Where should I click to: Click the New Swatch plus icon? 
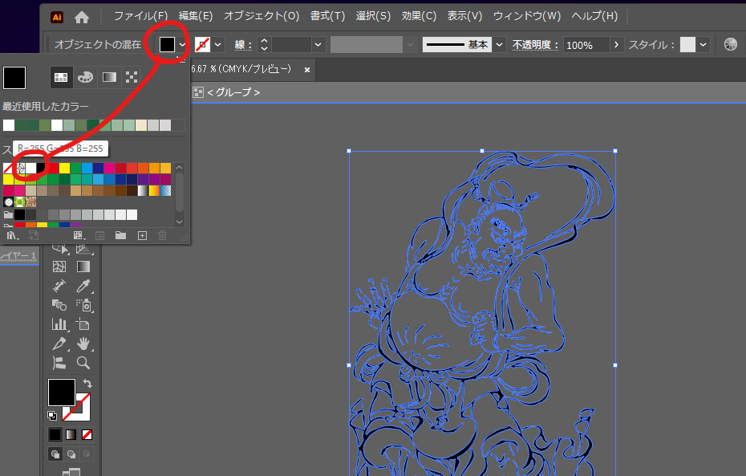tap(142, 235)
